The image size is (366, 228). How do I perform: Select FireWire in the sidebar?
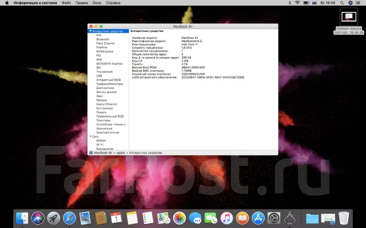102,47
